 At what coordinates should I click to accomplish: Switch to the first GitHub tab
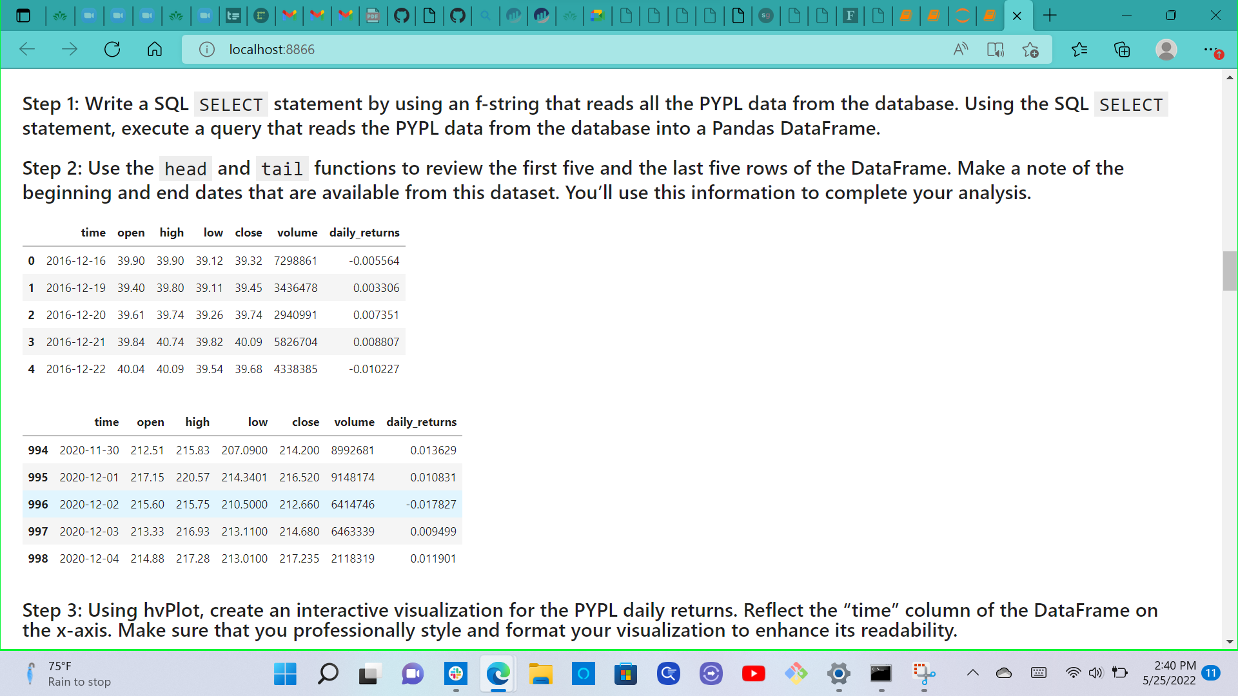click(x=402, y=15)
